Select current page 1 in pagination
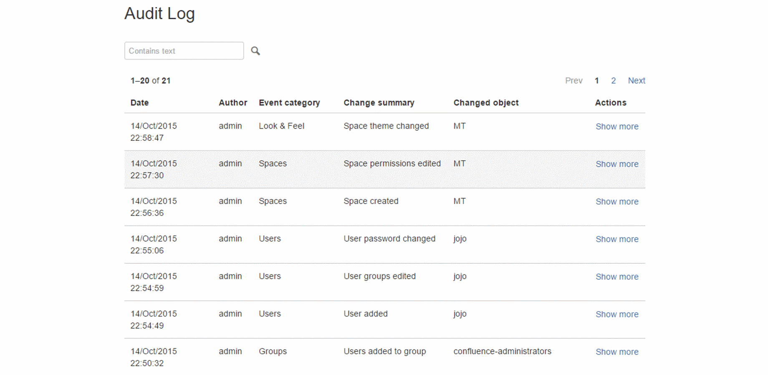The image size is (768, 375). pyautogui.click(x=597, y=81)
